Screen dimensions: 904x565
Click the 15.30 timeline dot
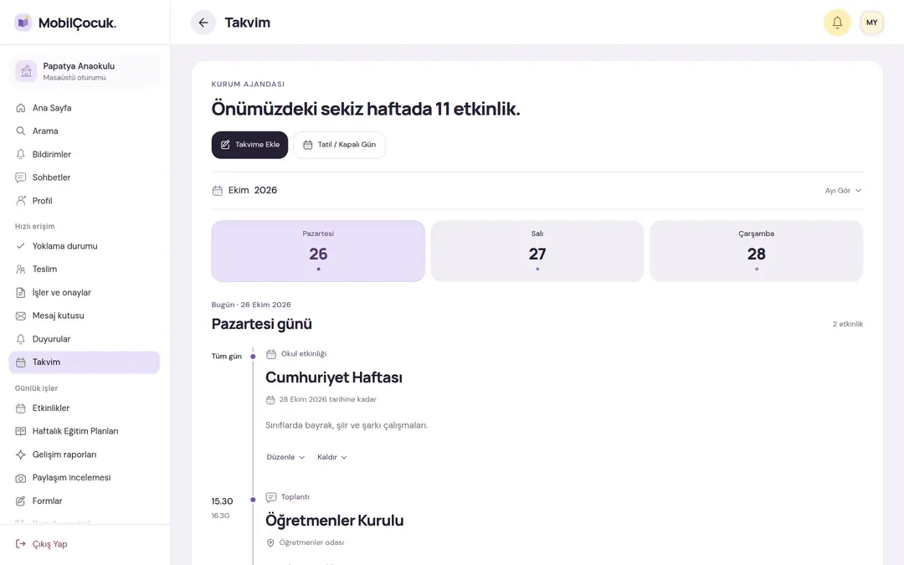[253, 499]
